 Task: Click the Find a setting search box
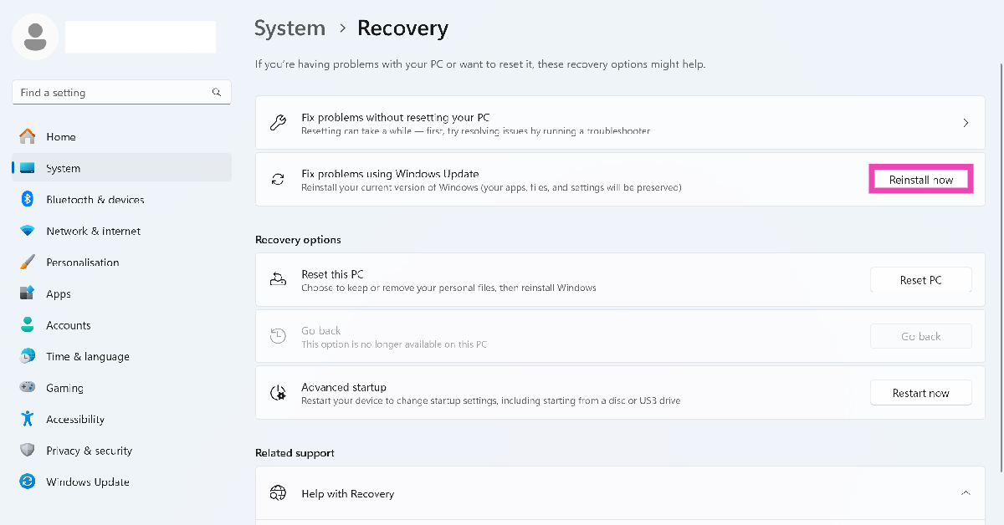(113, 93)
